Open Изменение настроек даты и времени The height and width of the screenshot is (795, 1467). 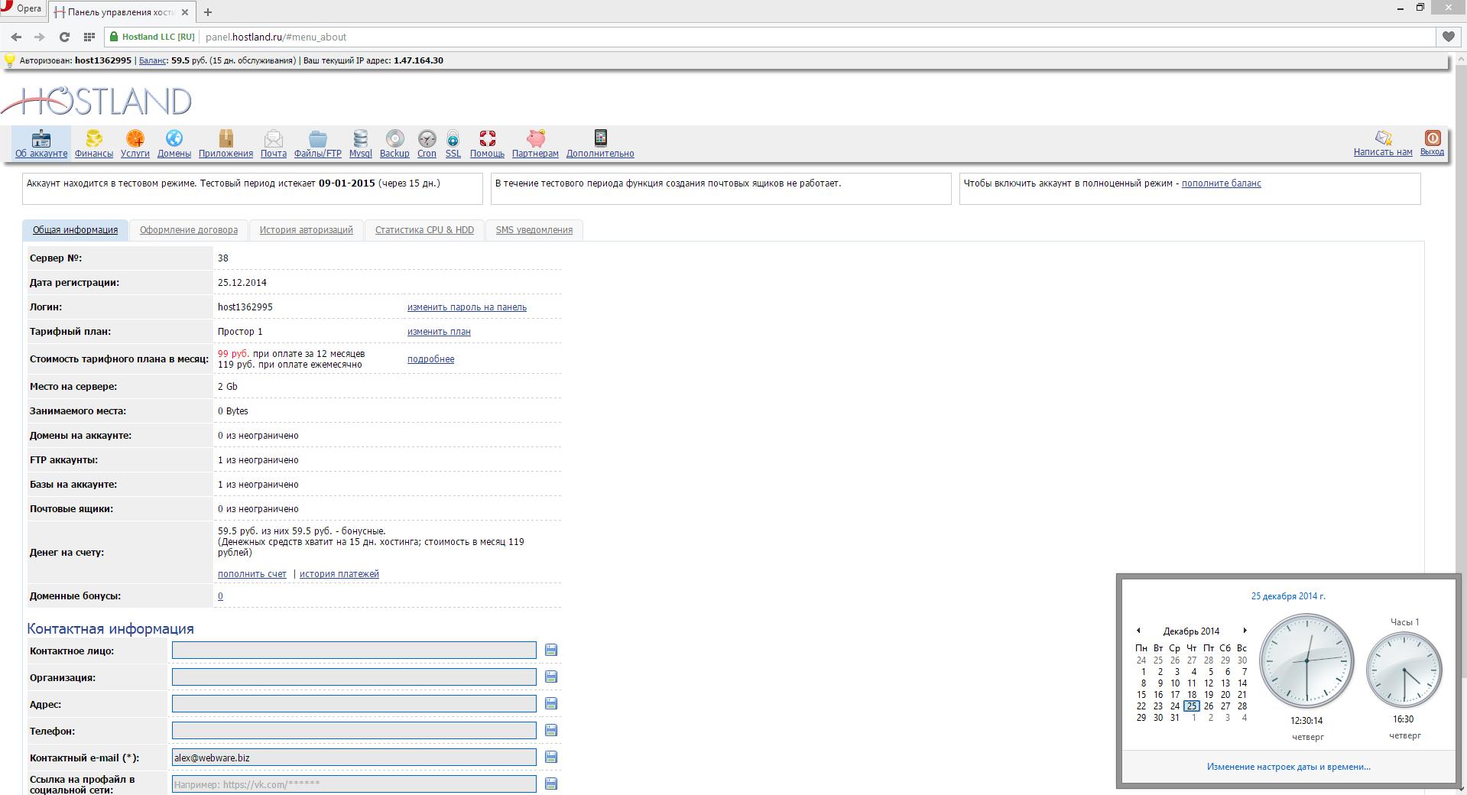(x=1288, y=767)
